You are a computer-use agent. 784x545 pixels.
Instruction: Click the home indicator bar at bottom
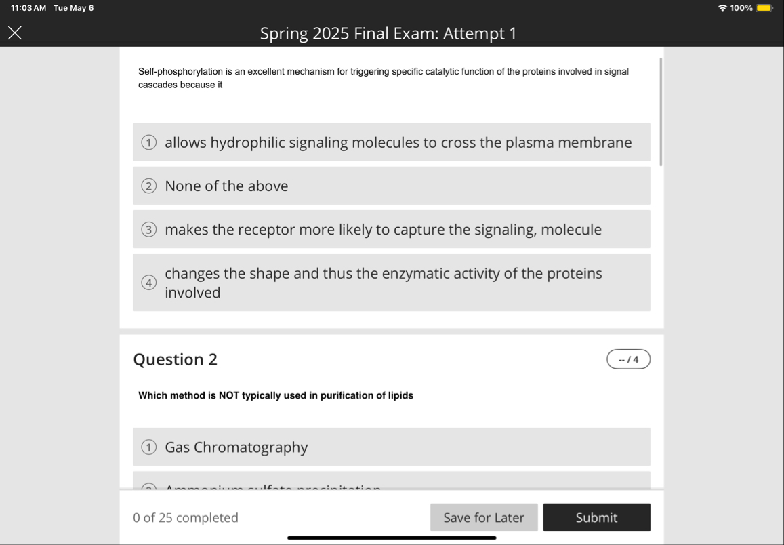(392, 539)
